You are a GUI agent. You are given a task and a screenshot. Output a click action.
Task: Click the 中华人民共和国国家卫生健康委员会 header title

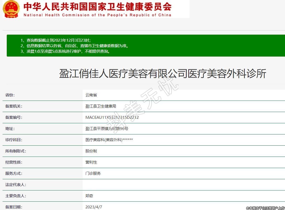tap(98, 6)
